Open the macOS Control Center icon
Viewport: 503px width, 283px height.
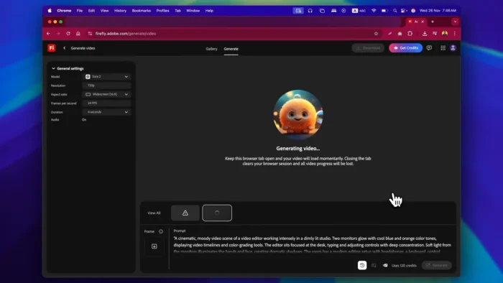(x=404, y=11)
